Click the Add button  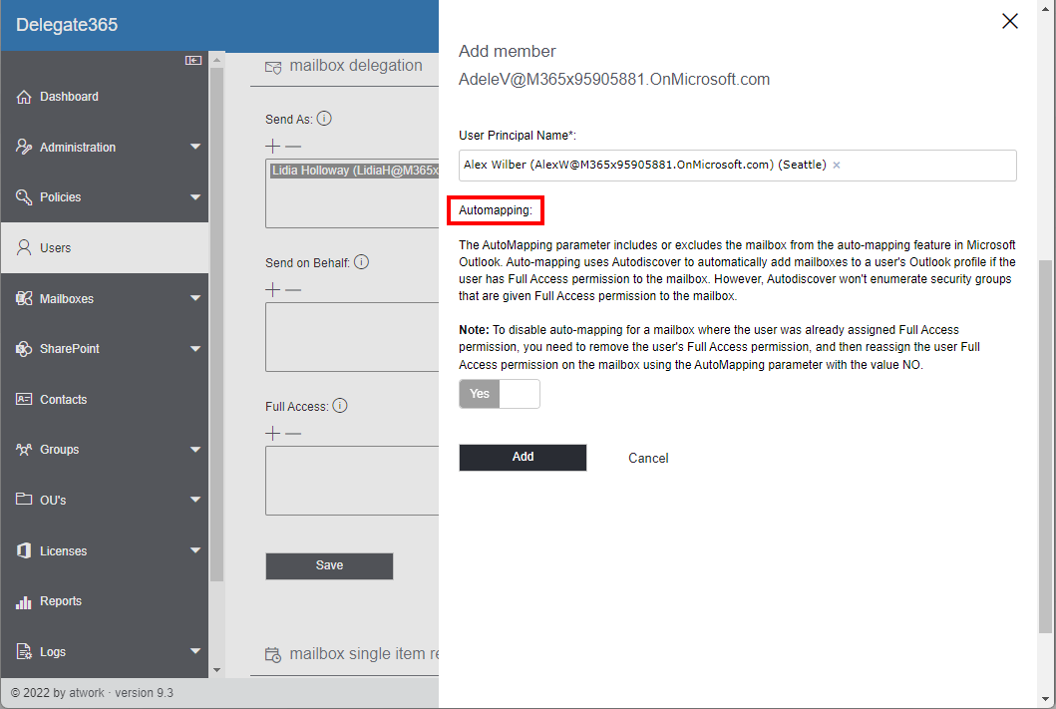coord(523,457)
